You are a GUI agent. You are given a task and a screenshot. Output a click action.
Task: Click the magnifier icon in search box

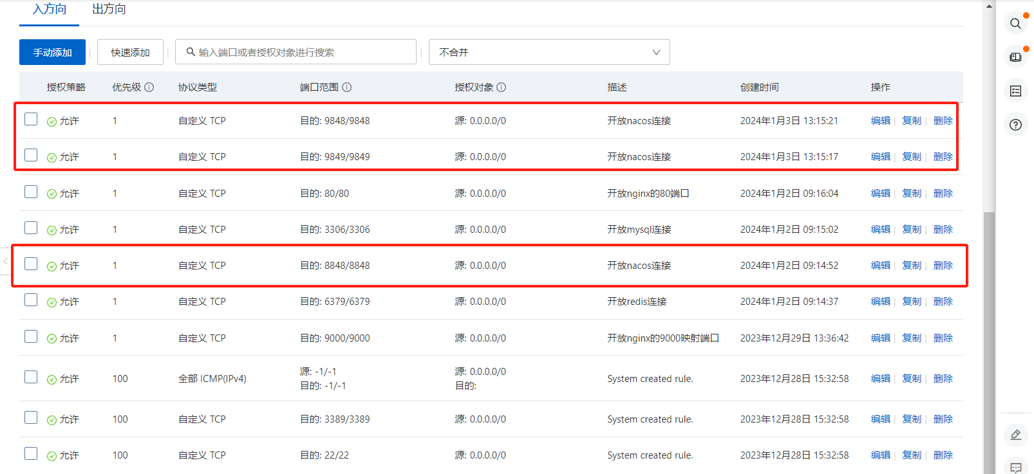coord(191,52)
